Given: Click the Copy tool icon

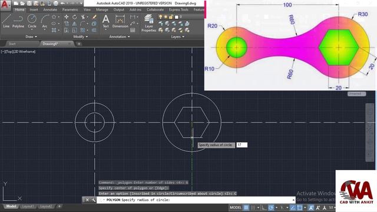Looking at the screenshot, I should click(67, 24).
